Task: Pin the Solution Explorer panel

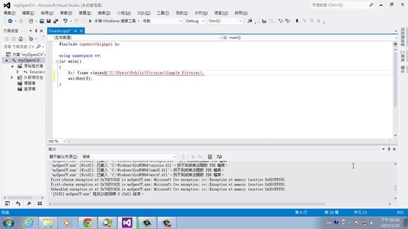Action: click(36, 31)
